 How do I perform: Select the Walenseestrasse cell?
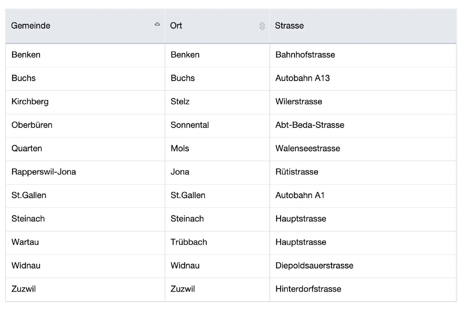coord(308,149)
